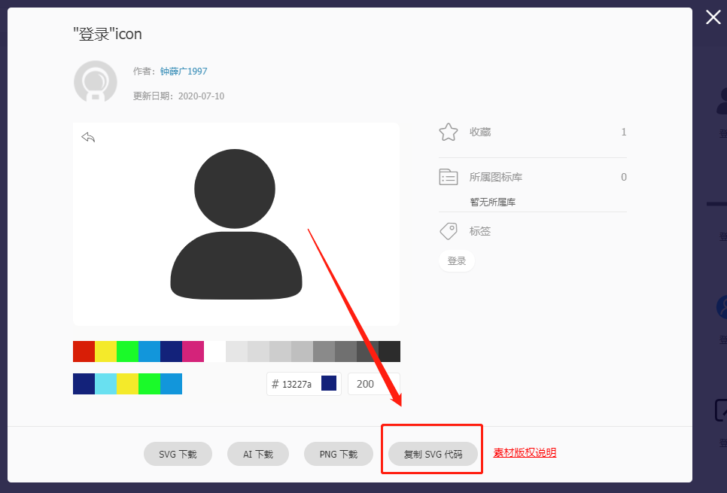Click the tag icon beside 标签
Screen dimensions: 727x493
[449, 230]
